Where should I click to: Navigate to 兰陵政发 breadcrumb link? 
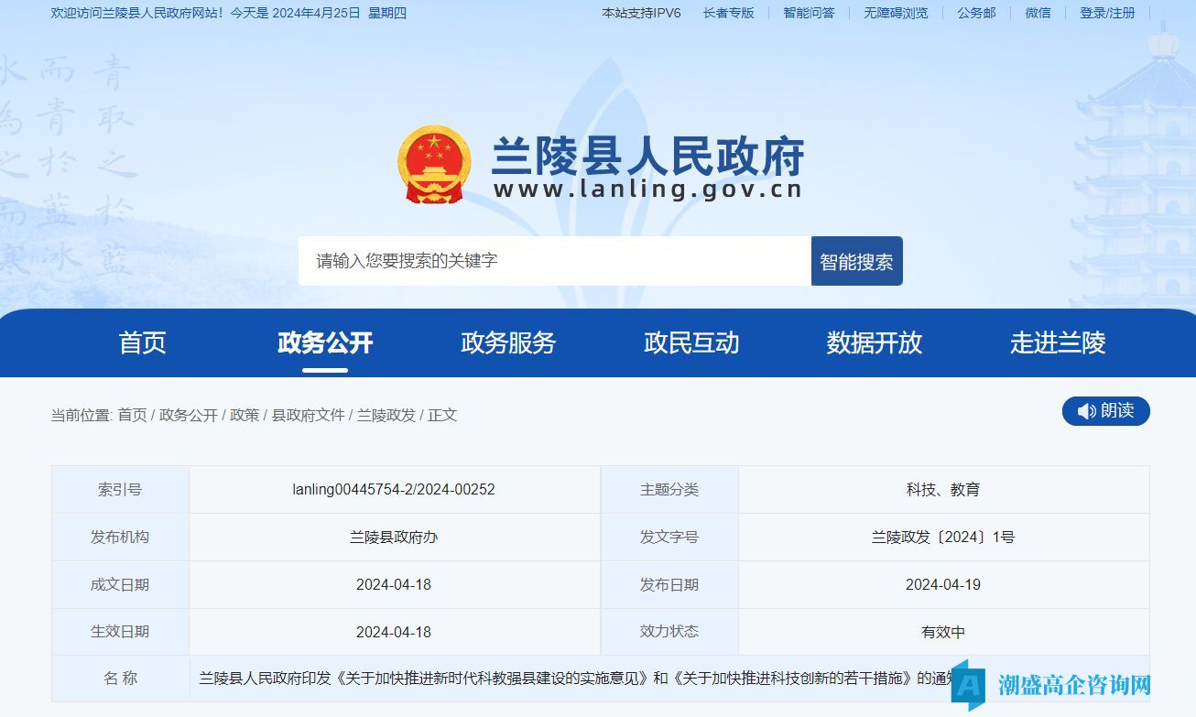tap(386, 415)
